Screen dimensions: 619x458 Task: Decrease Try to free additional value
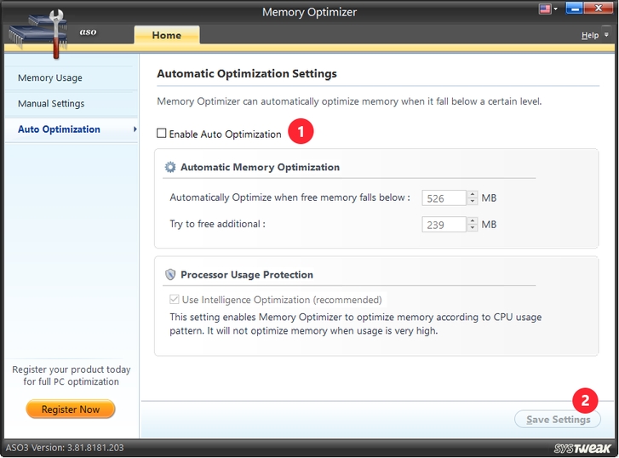[x=473, y=228]
